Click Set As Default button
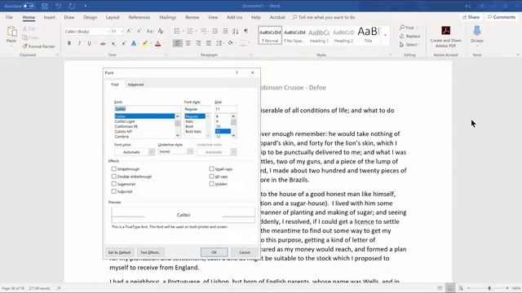 119,252
